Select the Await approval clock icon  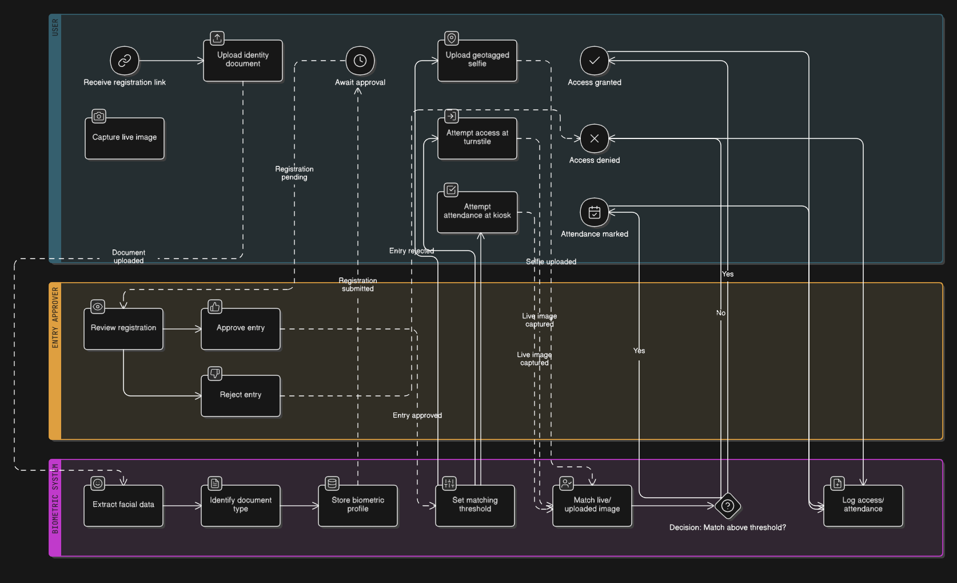[x=360, y=61]
